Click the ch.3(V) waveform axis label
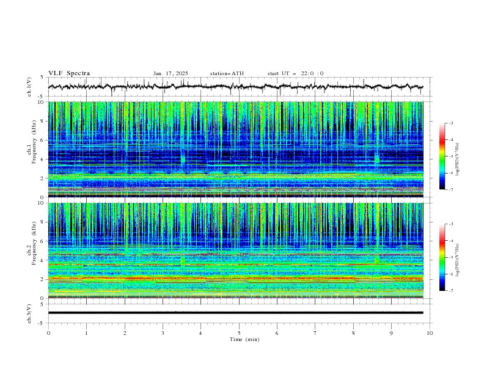The width and height of the screenshot is (484, 374). [x=29, y=313]
